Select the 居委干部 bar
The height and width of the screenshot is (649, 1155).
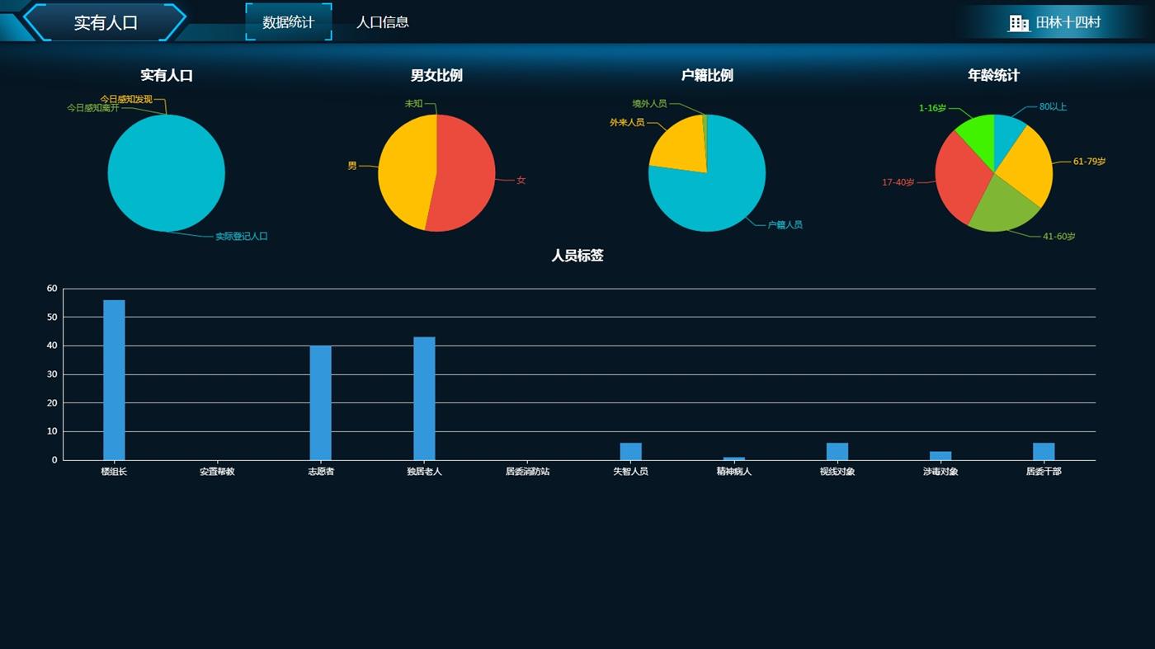(1044, 451)
